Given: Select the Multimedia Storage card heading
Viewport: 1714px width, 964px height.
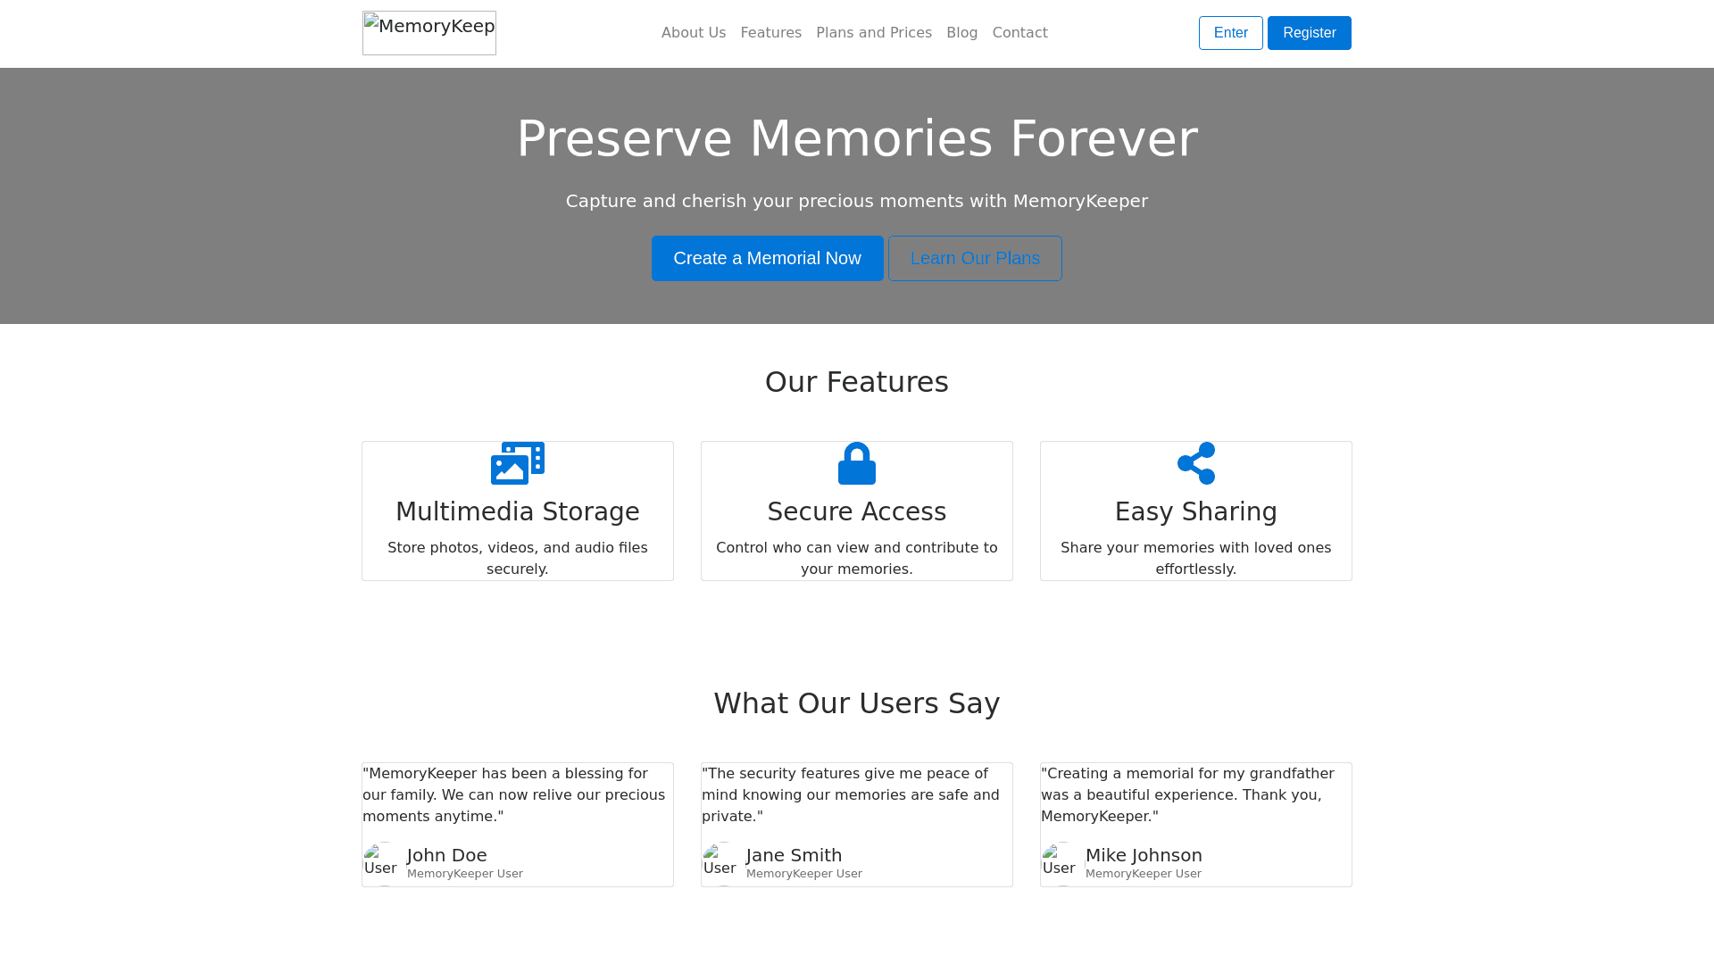Looking at the screenshot, I should (x=518, y=512).
